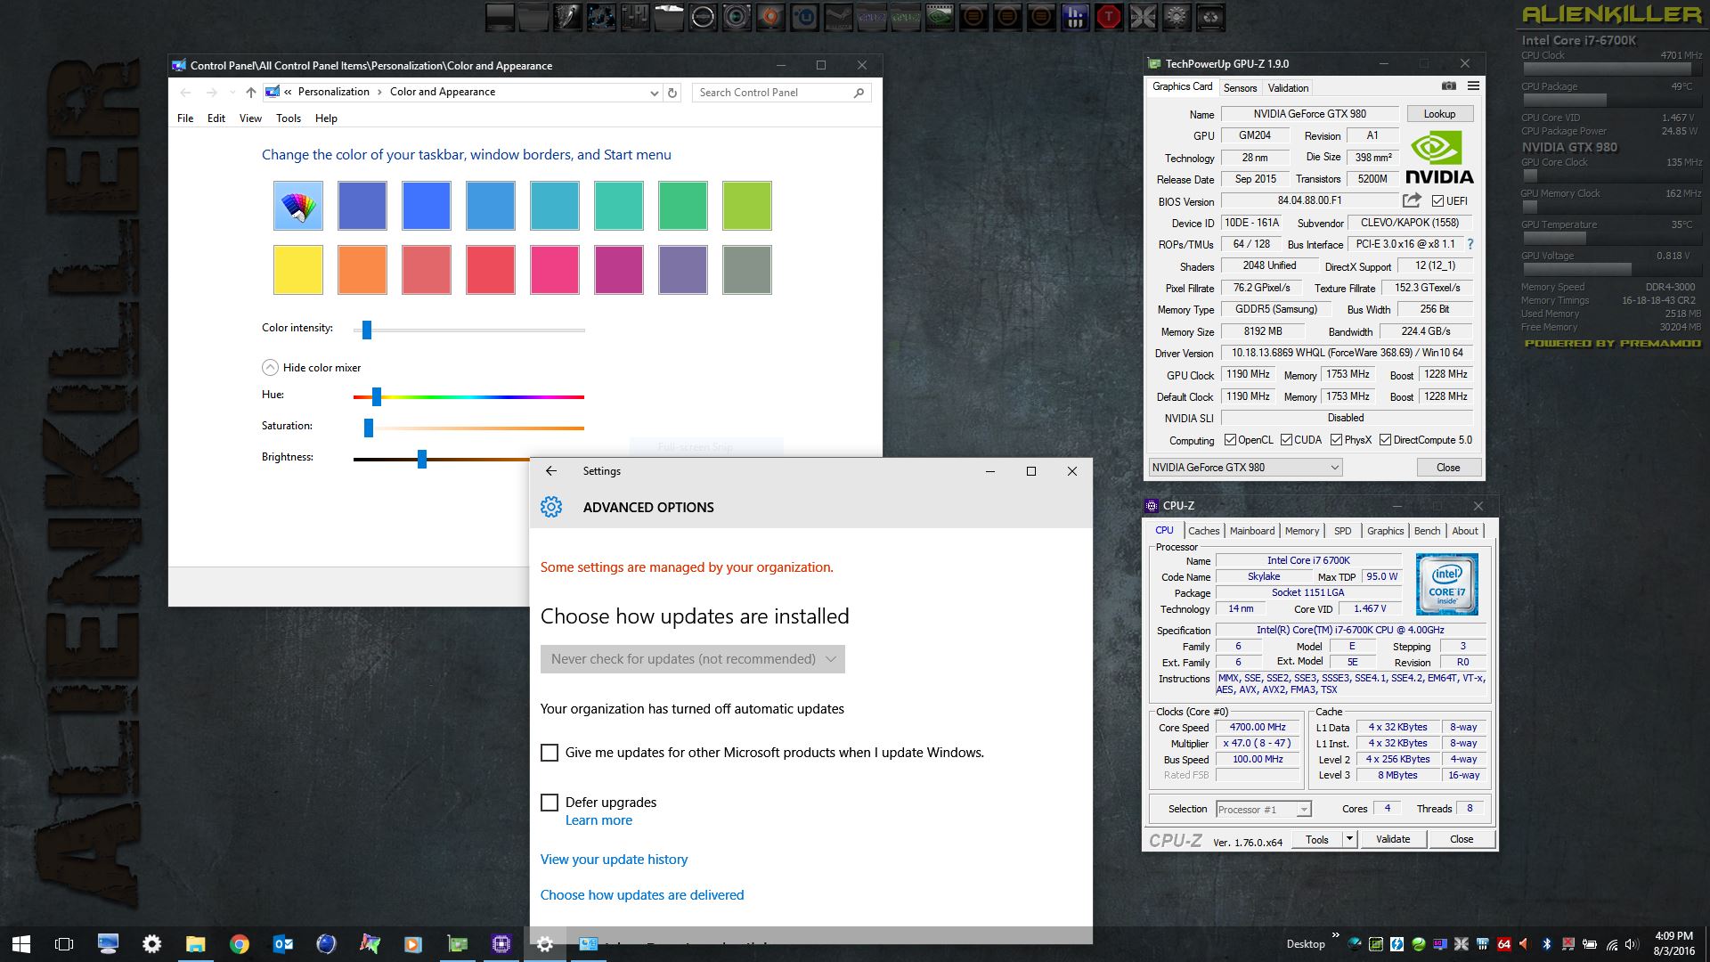
Task: Open the Bench tab in CPU-Z
Action: click(x=1427, y=531)
